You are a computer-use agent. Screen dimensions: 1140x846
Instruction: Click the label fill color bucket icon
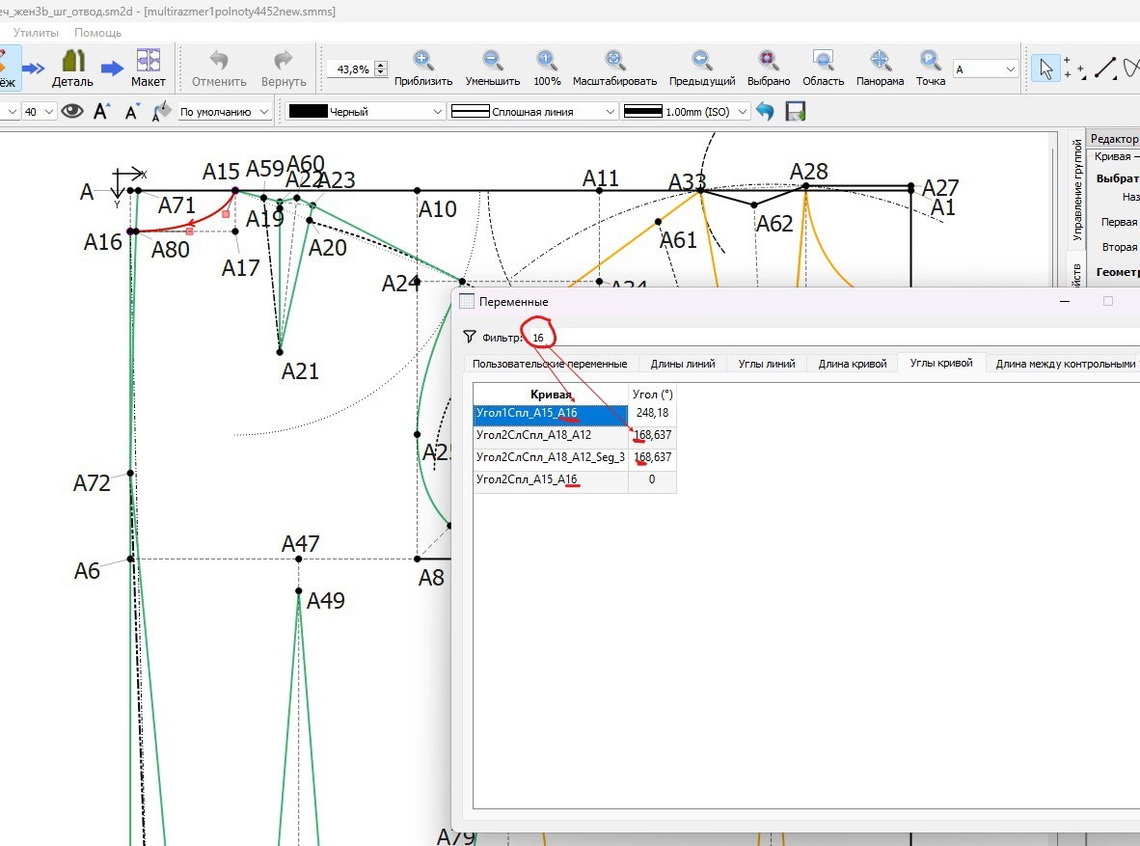click(x=161, y=111)
